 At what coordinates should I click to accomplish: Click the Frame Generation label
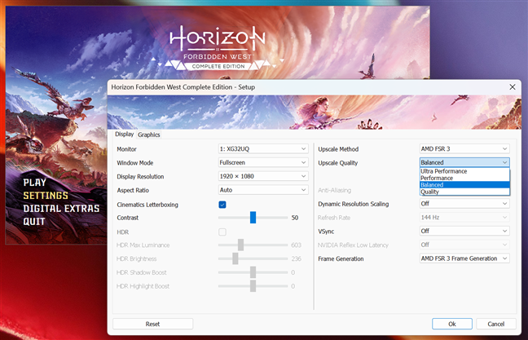[341, 258]
